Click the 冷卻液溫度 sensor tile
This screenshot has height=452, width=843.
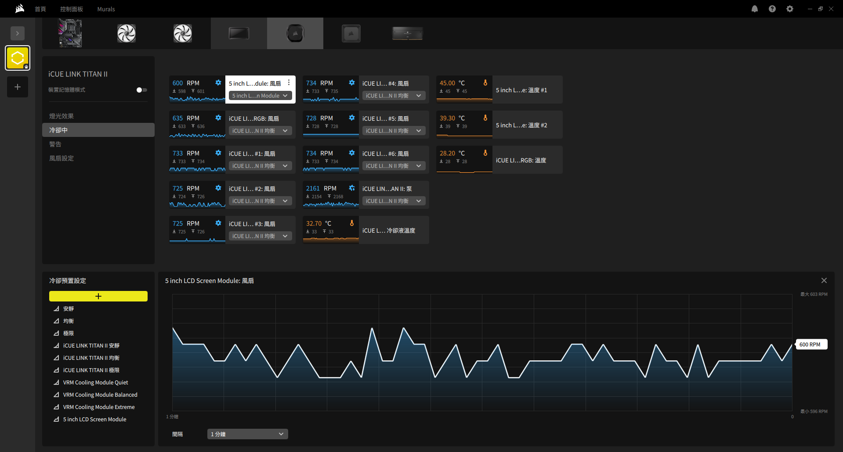tap(366, 230)
